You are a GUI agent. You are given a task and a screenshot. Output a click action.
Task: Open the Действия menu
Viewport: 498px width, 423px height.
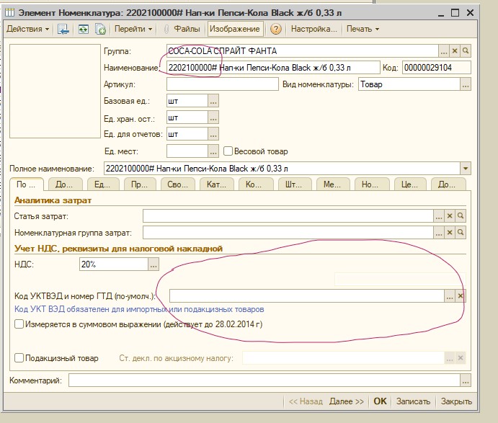(27, 29)
